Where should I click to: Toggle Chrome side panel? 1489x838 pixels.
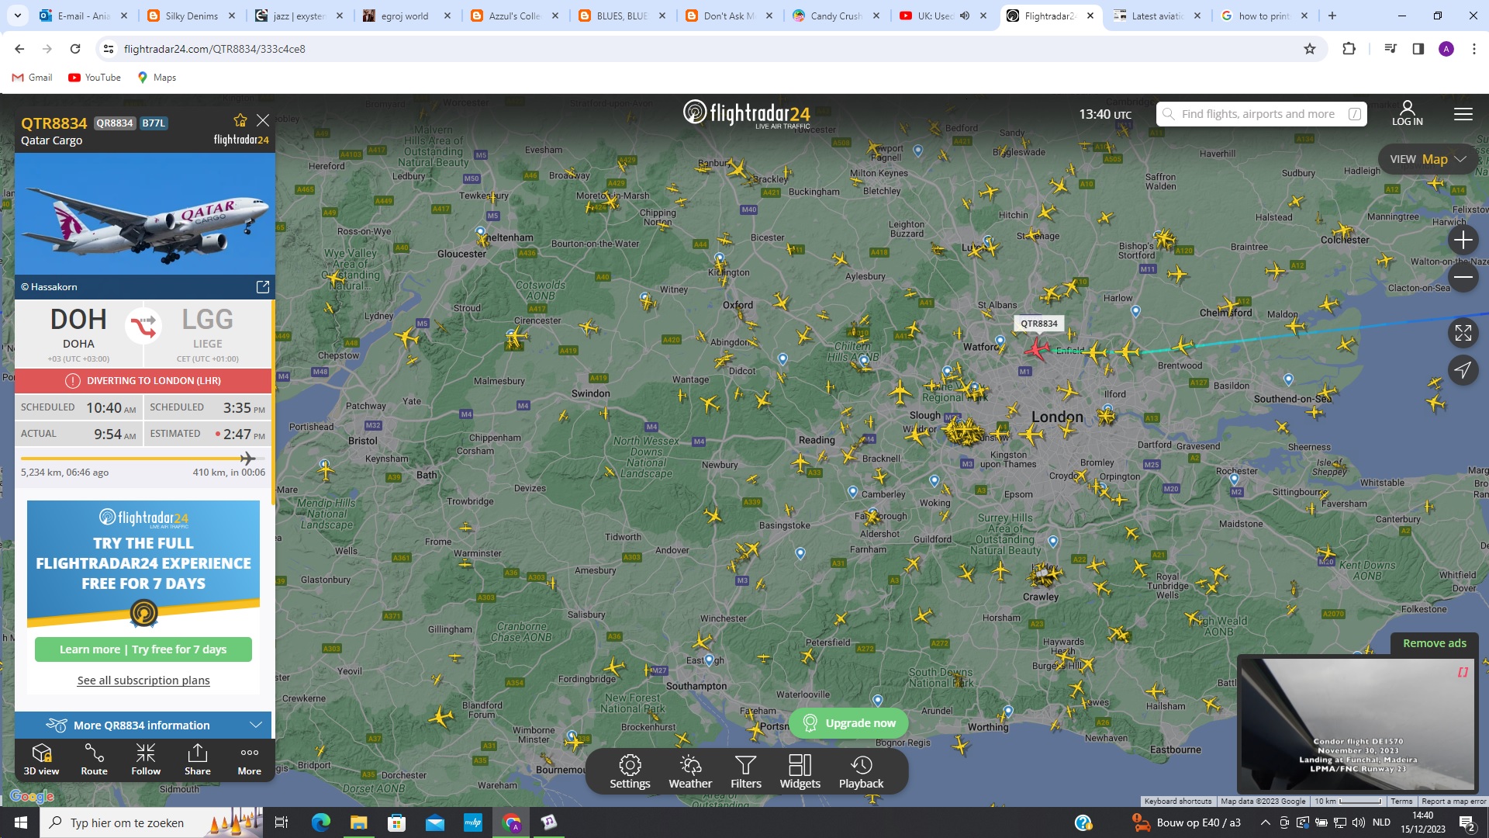point(1418,49)
